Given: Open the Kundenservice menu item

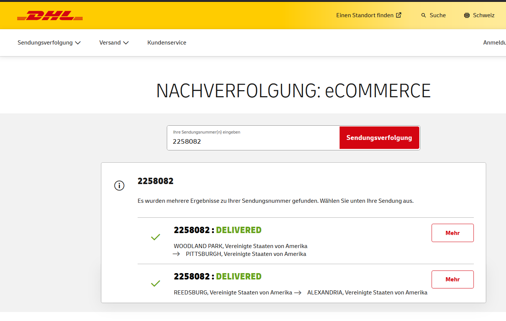Looking at the screenshot, I should pyautogui.click(x=167, y=42).
